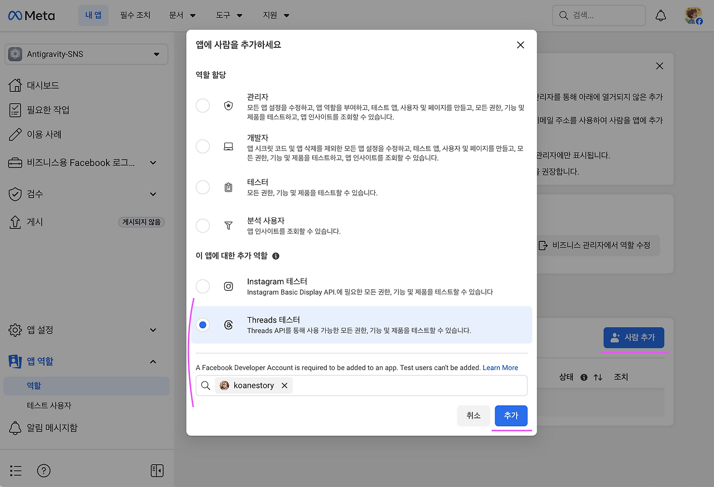Viewport: 714px width, 487px height.
Task: Open the Antigravity-SNS app selector dropdown
Action: tap(86, 55)
